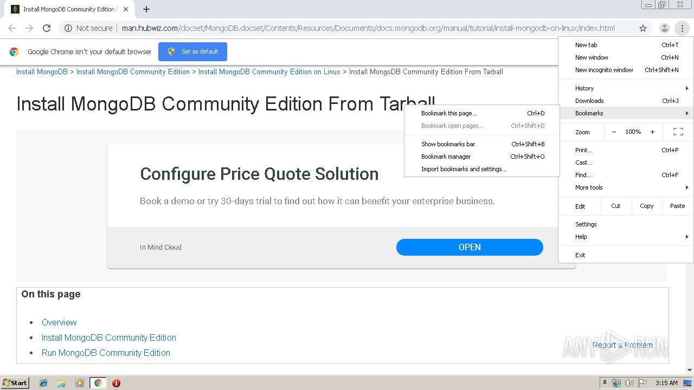Close the Install MongoDB tab
This screenshot has width=694, height=390.
pos(126,9)
